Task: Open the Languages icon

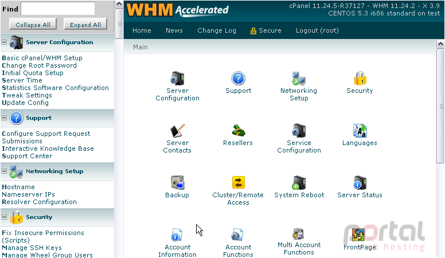Action: (360, 131)
